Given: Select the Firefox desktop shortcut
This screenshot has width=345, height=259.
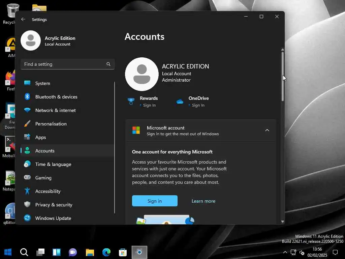Looking at the screenshot, I should click(x=10, y=81).
